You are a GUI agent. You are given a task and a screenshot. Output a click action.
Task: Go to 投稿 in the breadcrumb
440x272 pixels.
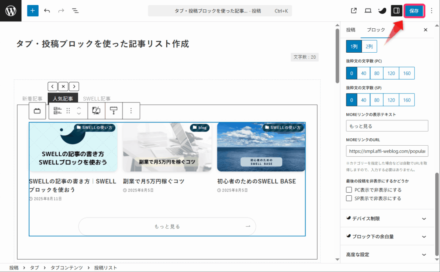pos(14,268)
